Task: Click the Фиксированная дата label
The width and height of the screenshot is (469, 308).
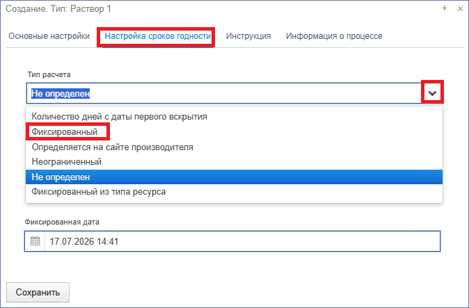Action: coord(62,222)
